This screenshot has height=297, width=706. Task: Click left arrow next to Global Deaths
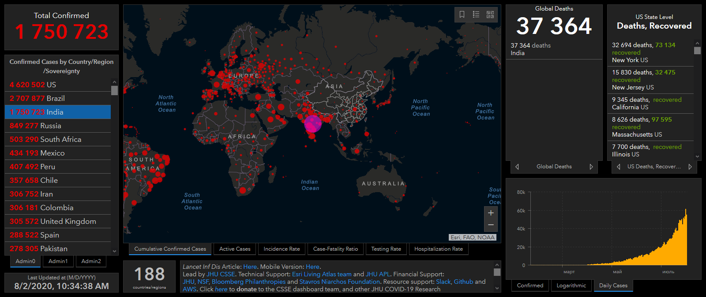tap(517, 167)
